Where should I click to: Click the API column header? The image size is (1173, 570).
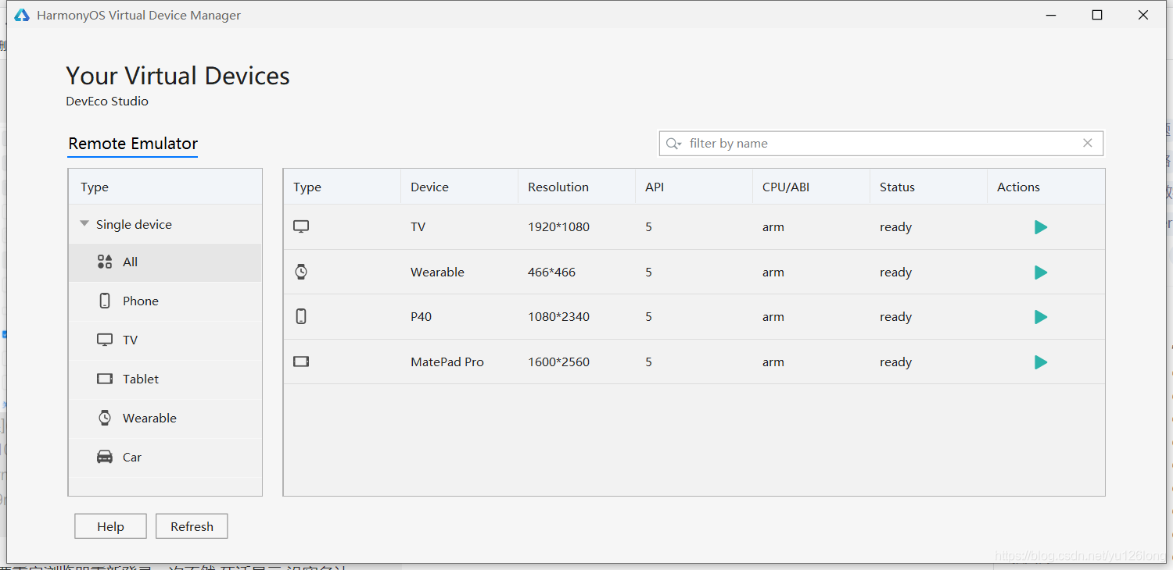click(x=694, y=187)
